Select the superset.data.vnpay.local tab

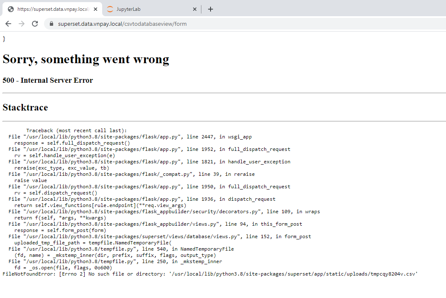[53, 9]
